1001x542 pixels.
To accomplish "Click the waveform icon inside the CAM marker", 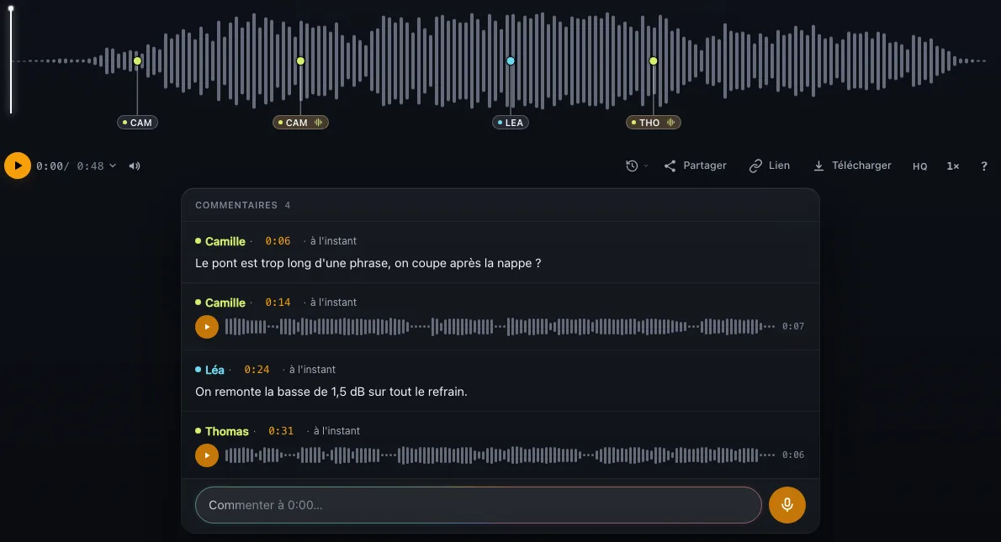I will pos(318,123).
